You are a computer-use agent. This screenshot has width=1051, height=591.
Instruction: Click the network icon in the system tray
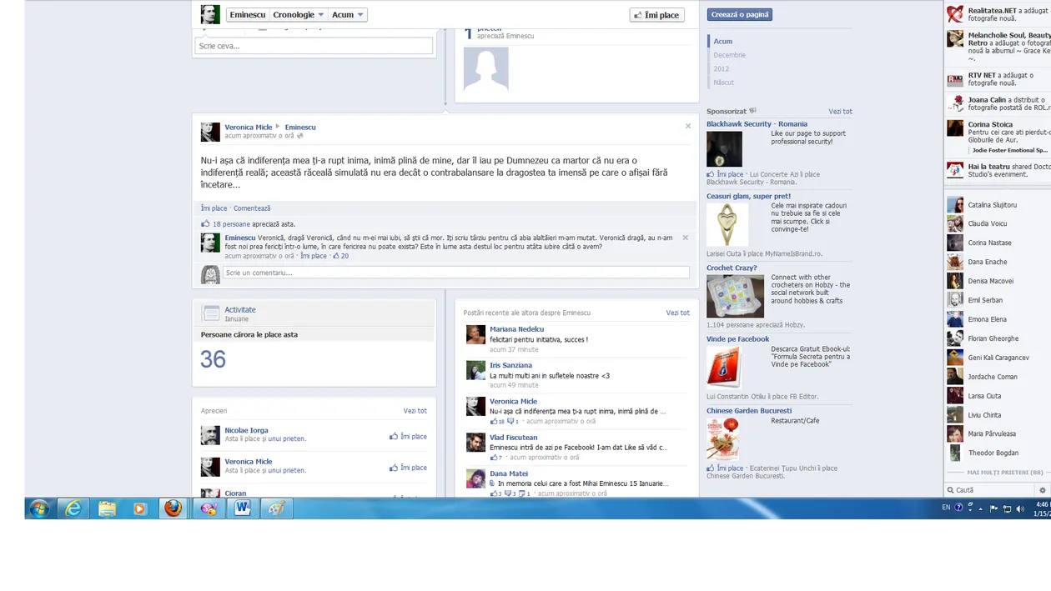pos(1006,508)
